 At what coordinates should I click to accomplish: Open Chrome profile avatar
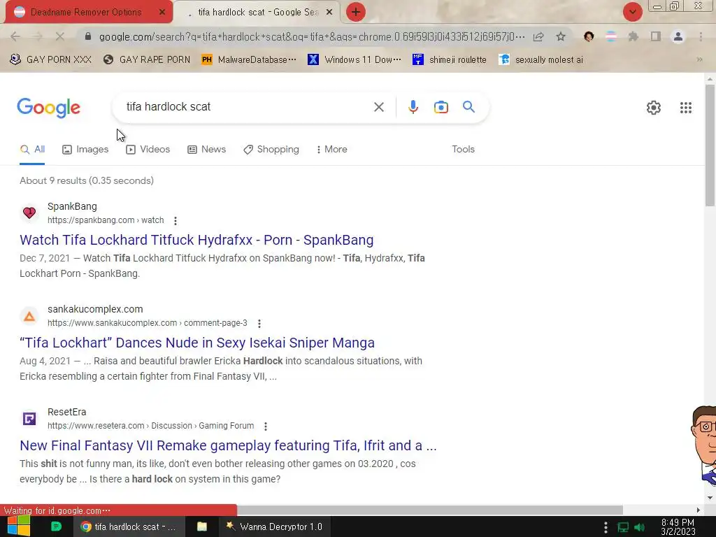coord(678,36)
